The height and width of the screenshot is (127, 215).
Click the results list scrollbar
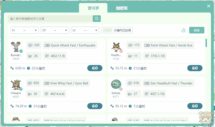click(x=206, y=43)
